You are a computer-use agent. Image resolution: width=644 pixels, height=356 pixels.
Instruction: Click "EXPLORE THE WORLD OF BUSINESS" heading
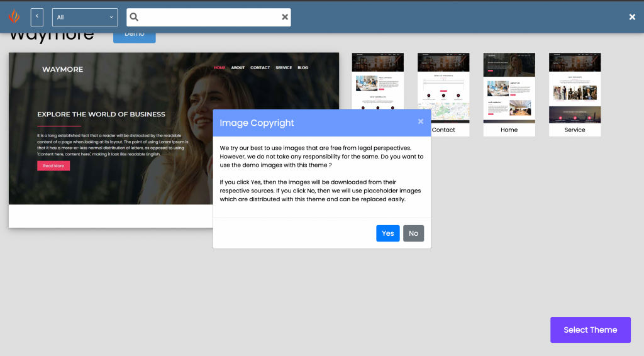coord(101,114)
